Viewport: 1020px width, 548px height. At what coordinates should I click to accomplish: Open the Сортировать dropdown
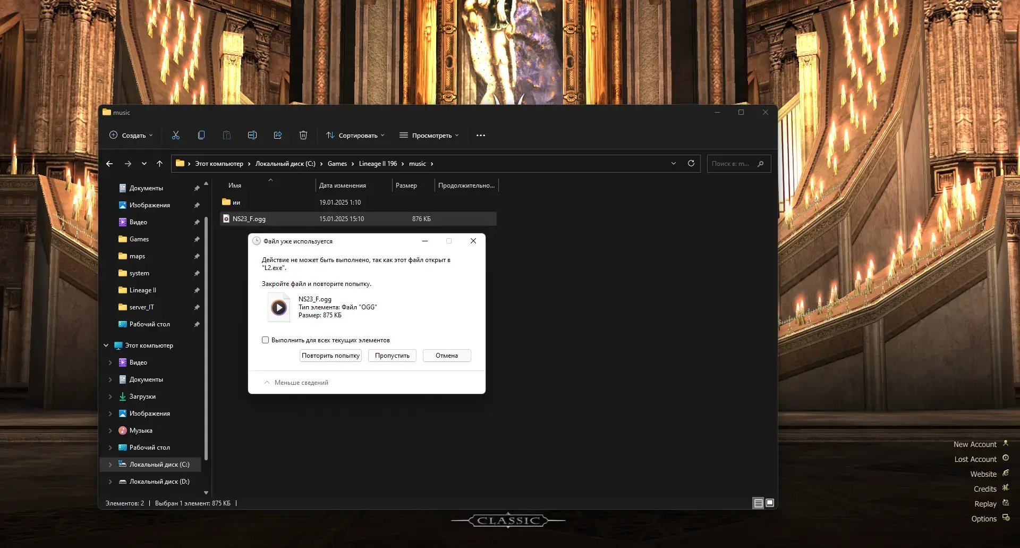[x=355, y=136]
